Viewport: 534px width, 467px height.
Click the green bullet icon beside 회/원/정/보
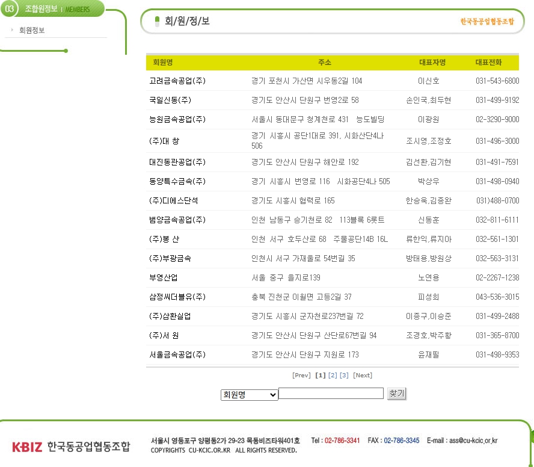coord(157,21)
